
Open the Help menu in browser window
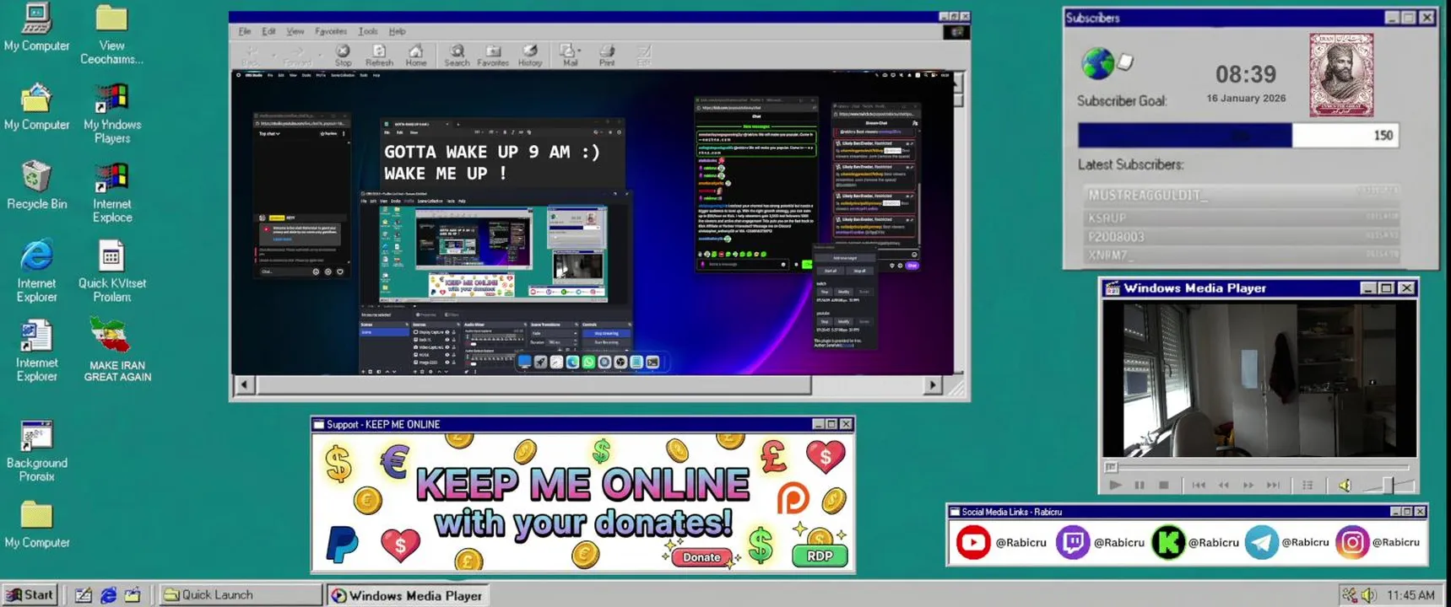[x=397, y=31]
